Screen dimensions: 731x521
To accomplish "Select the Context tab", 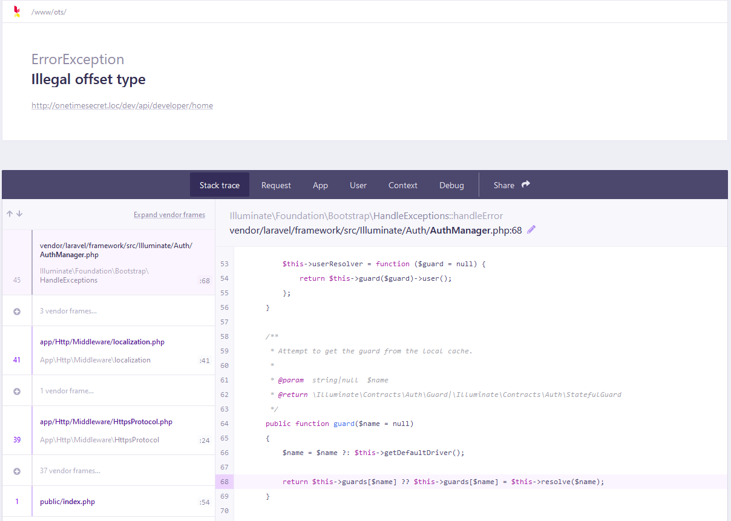I will tap(403, 185).
